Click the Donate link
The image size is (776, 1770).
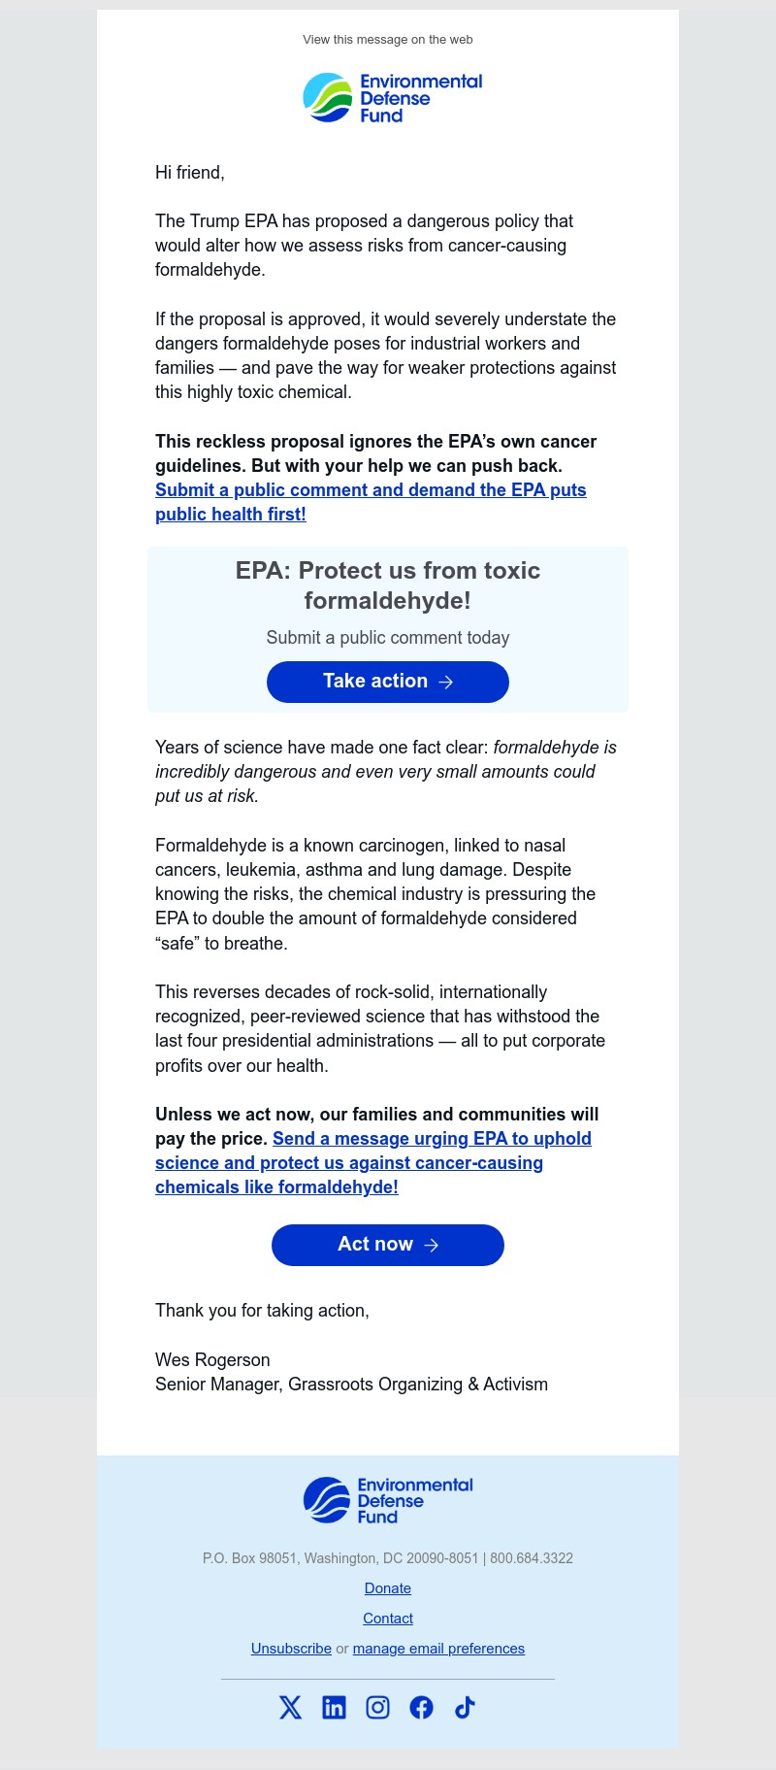click(387, 1587)
